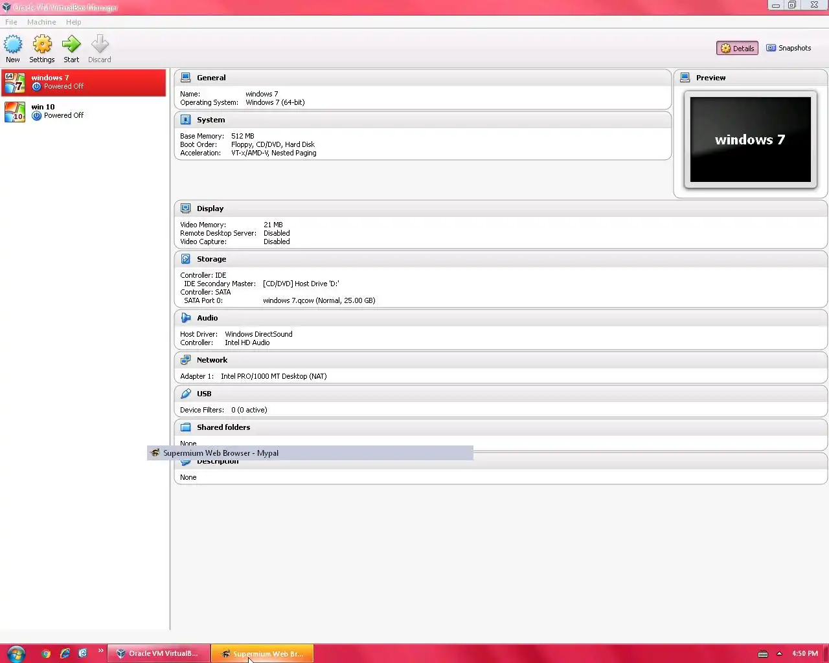Click the Preview section monitor icon

coord(685,78)
